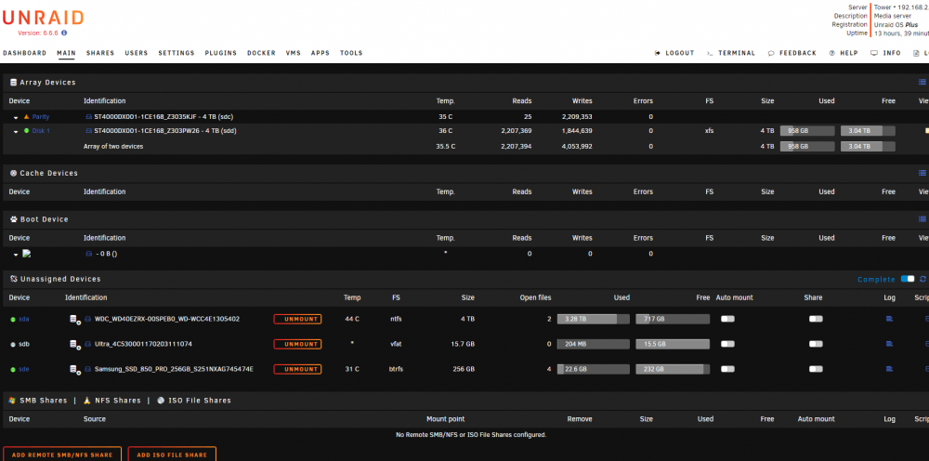
Task: Click the Ultra drive icon
Action: [x=88, y=344]
